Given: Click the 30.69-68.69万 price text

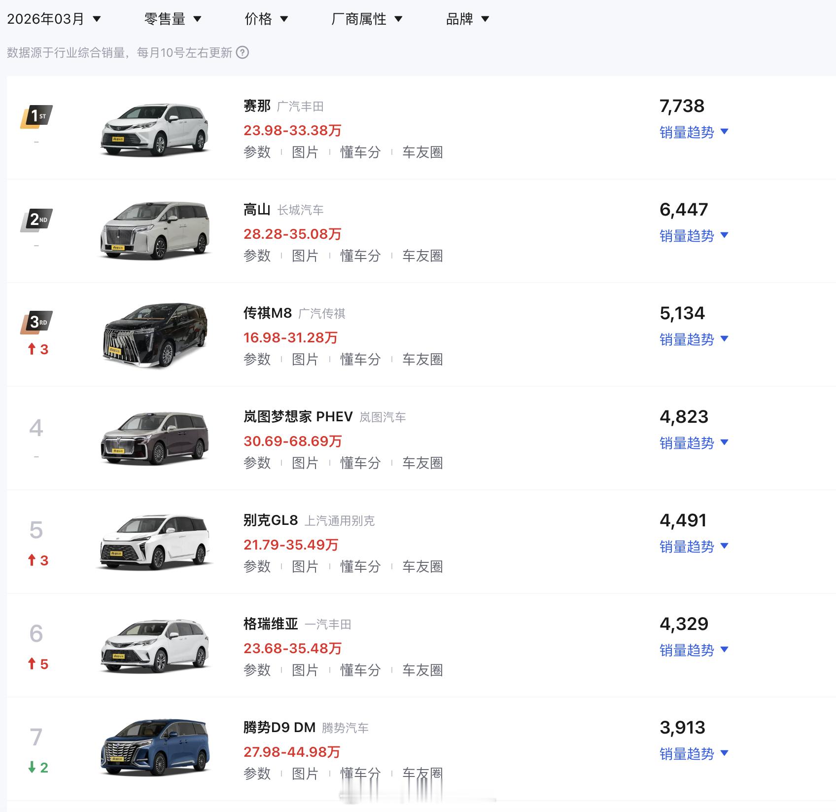Looking at the screenshot, I should 293,441.
